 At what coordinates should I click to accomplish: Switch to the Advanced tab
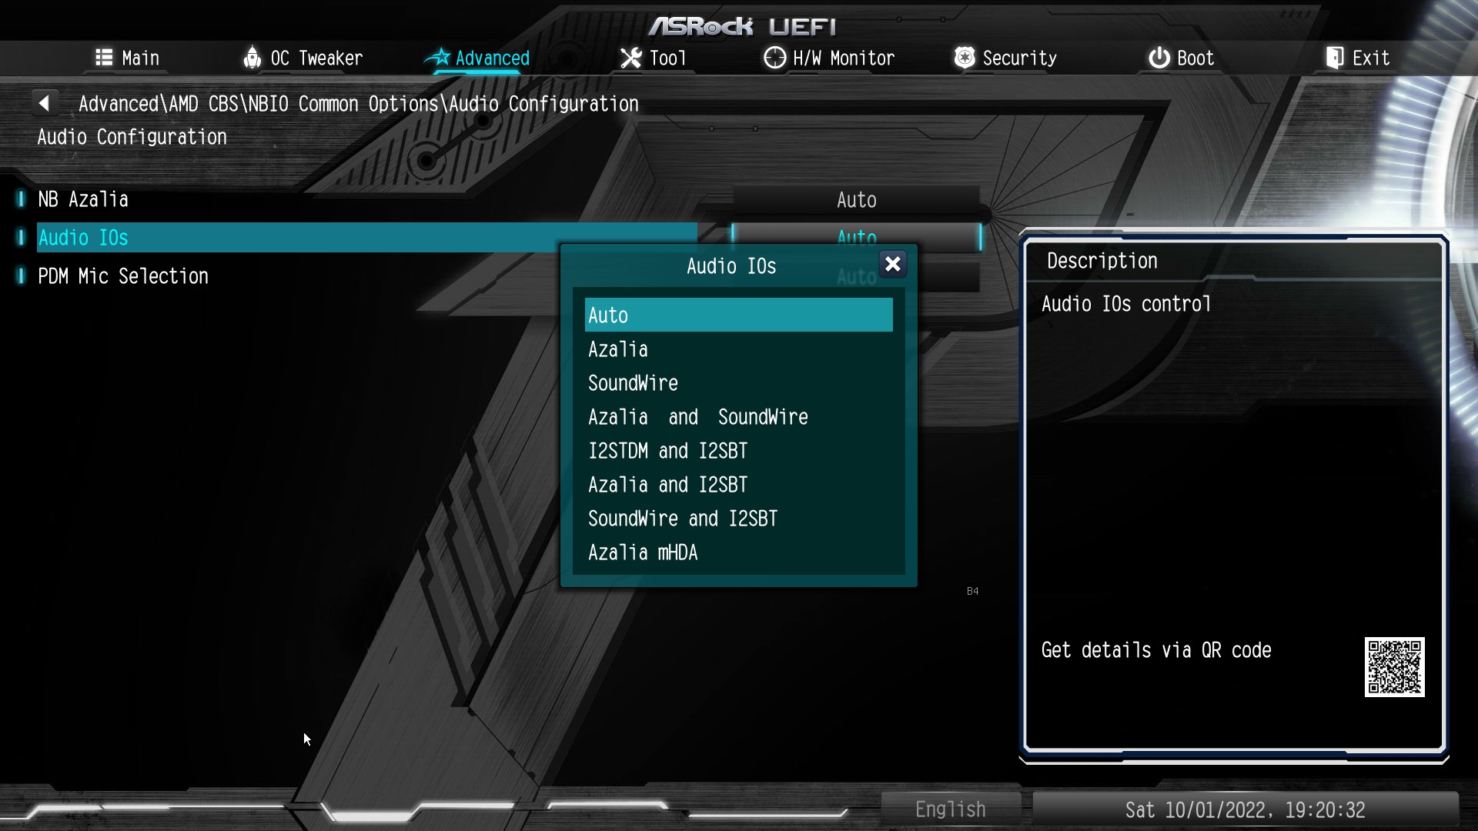pyautogui.click(x=491, y=58)
